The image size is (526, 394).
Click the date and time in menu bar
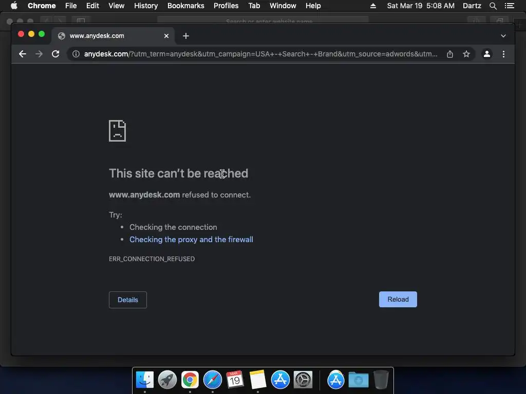(421, 6)
